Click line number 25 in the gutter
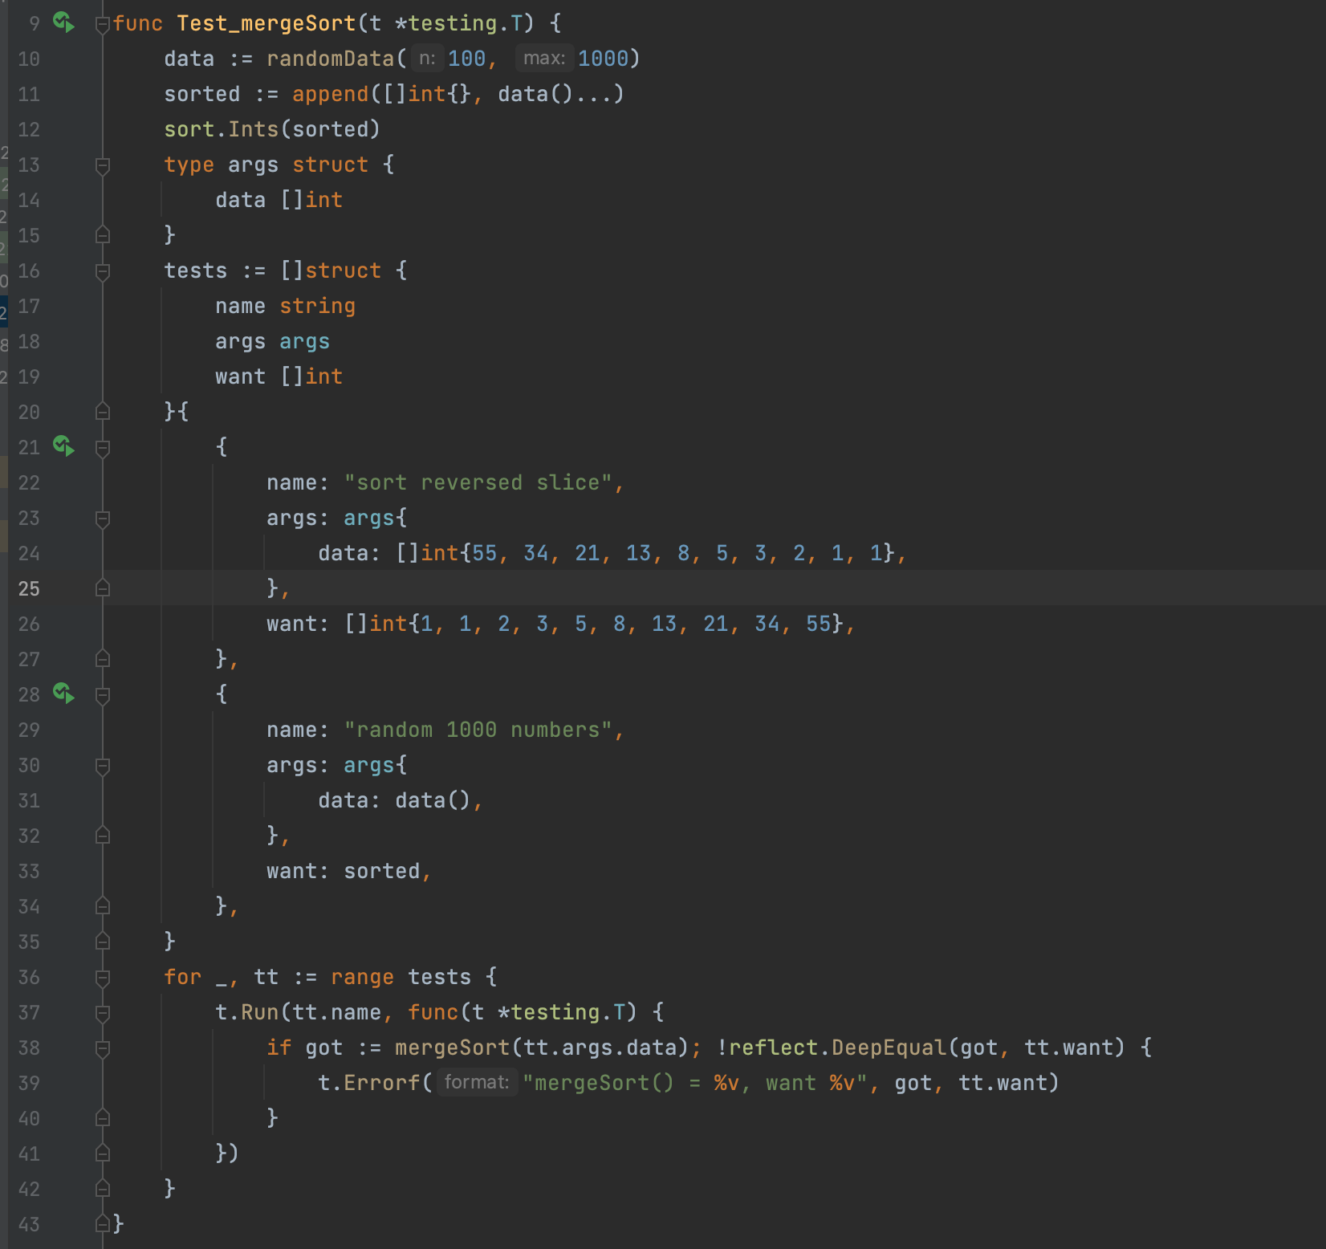The image size is (1326, 1249). (x=29, y=588)
